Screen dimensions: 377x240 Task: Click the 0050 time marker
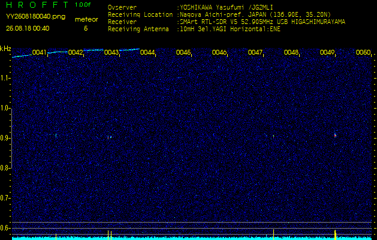point(363,52)
